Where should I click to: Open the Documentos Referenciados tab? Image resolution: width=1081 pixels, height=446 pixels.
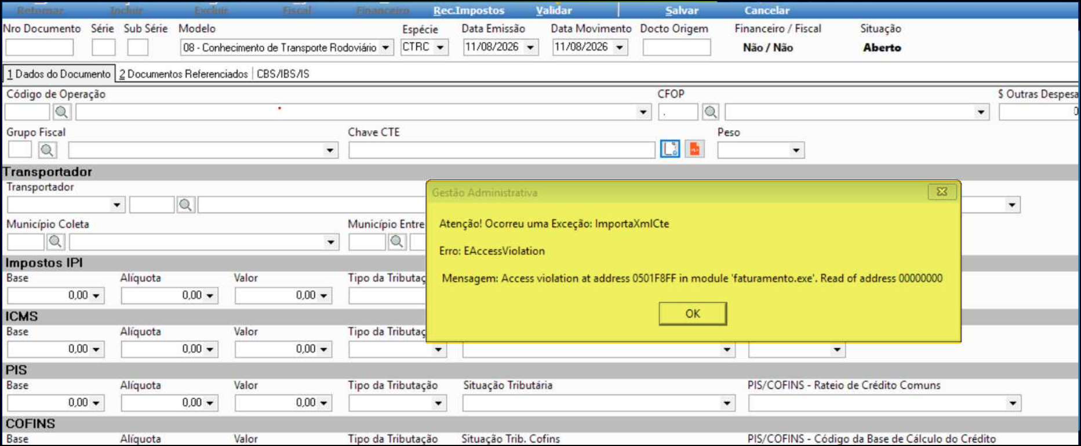point(184,74)
